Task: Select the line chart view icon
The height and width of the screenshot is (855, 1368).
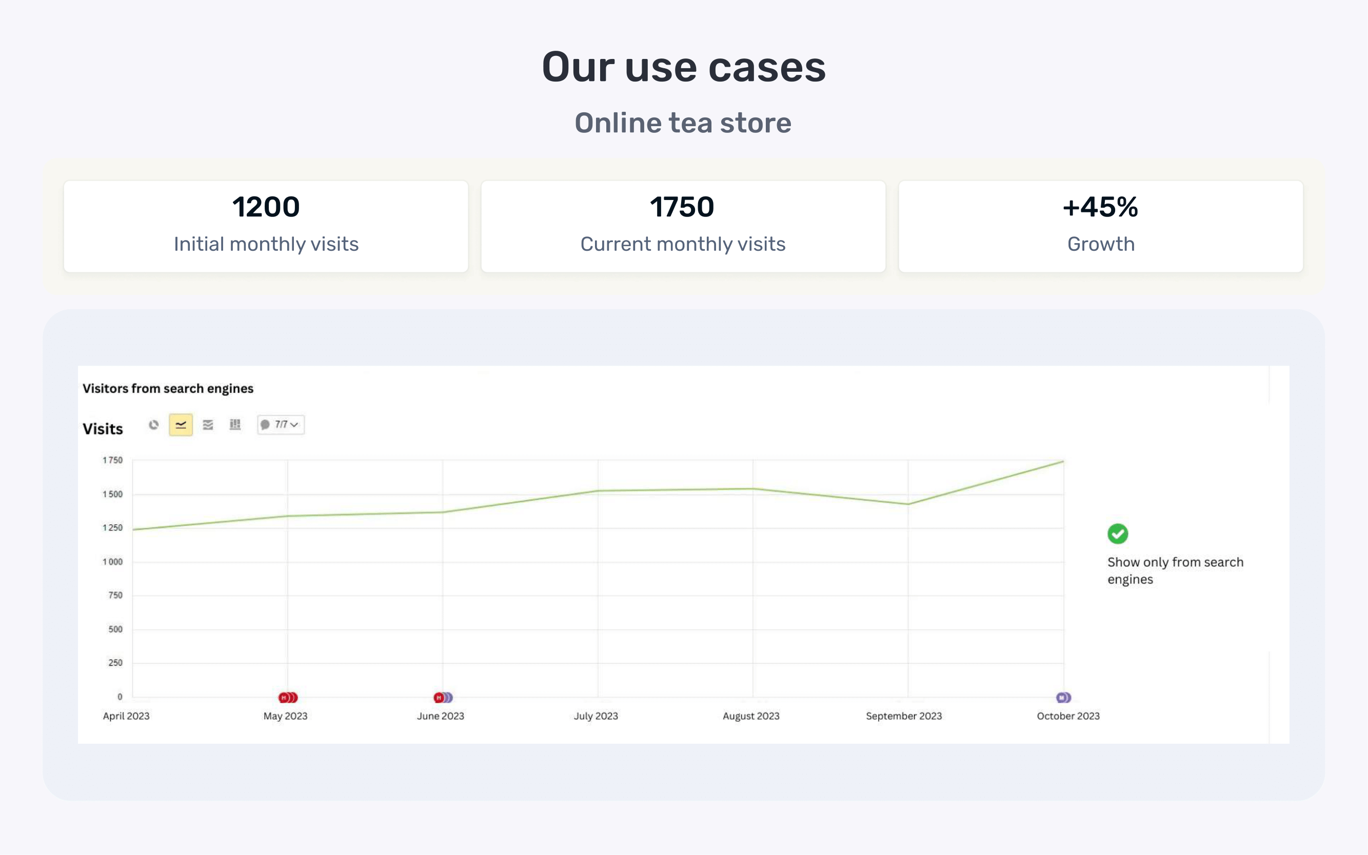Action: click(x=181, y=425)
